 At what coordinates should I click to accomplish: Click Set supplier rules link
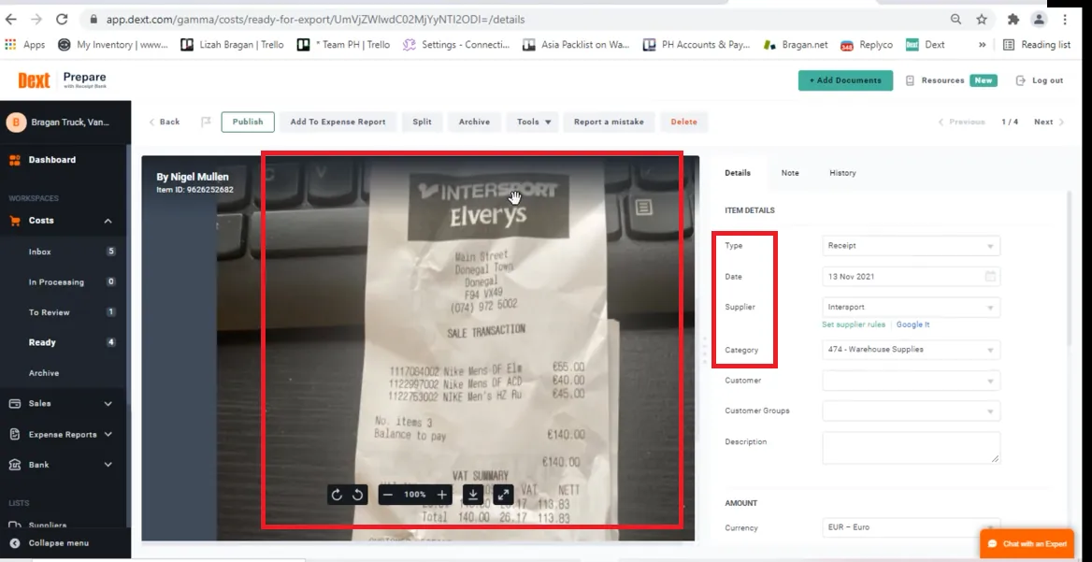pyautogui.click(x=854, y=325)
